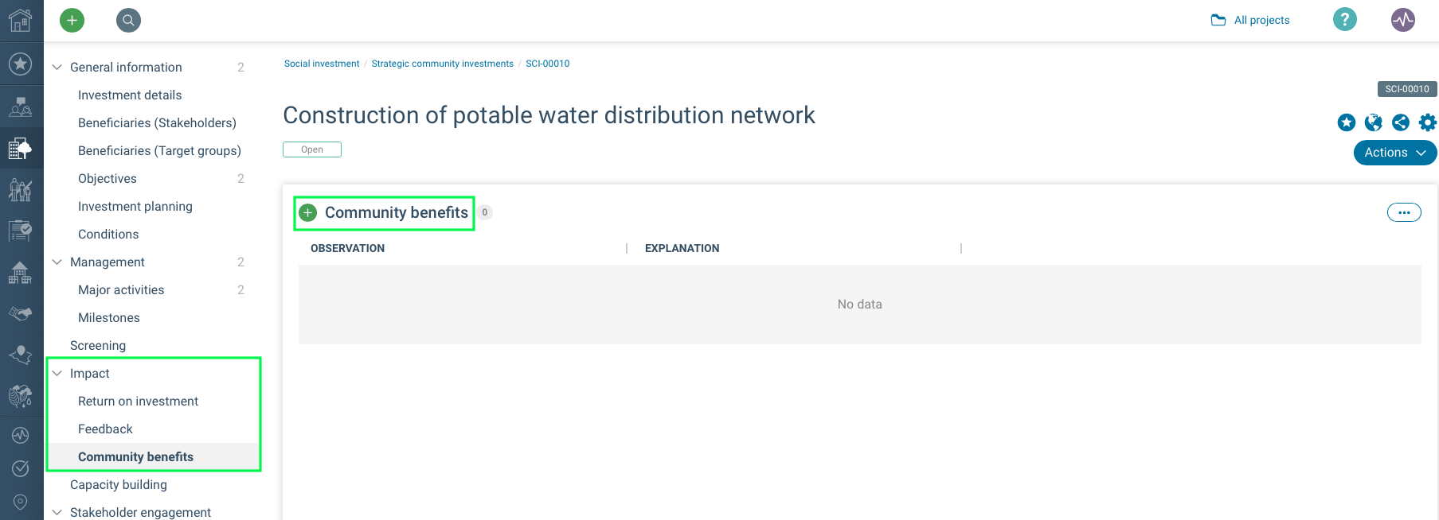The image size is (1439, 520).
Task: Open the All projects selector
Action: (x=1251, y=20)
